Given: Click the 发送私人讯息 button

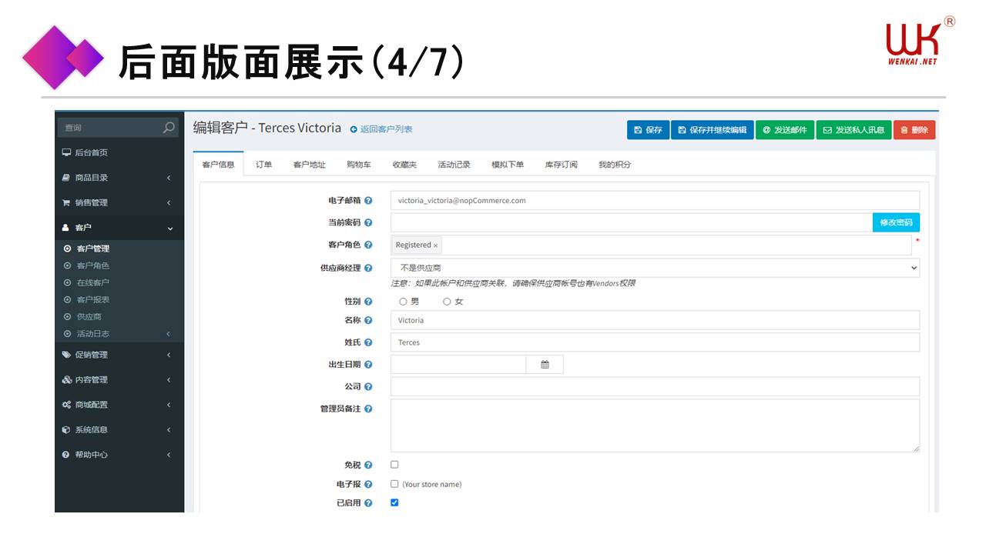Looking at the screenshot, I should [854, 130].
